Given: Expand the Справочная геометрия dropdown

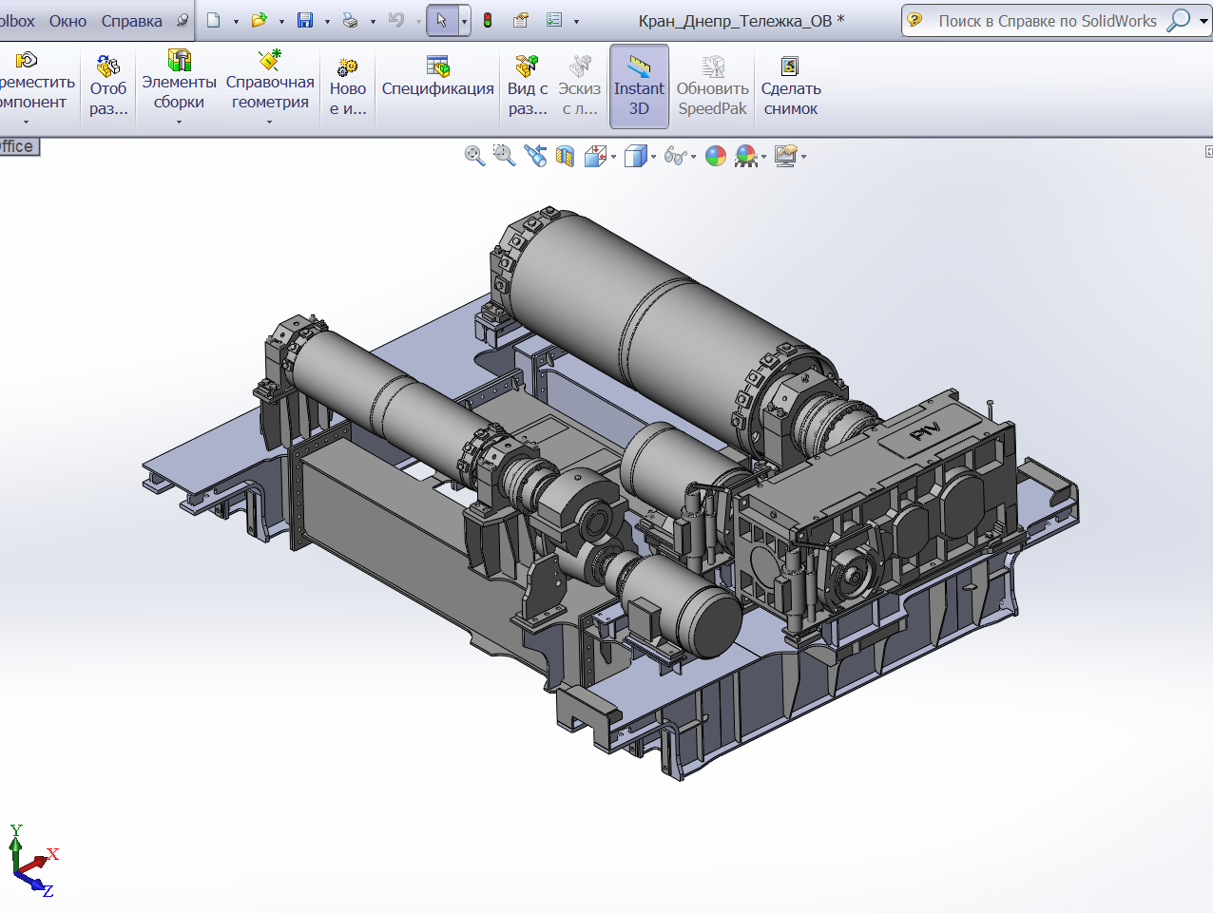Looking at the screenshot, I should [x=270, y=122].
